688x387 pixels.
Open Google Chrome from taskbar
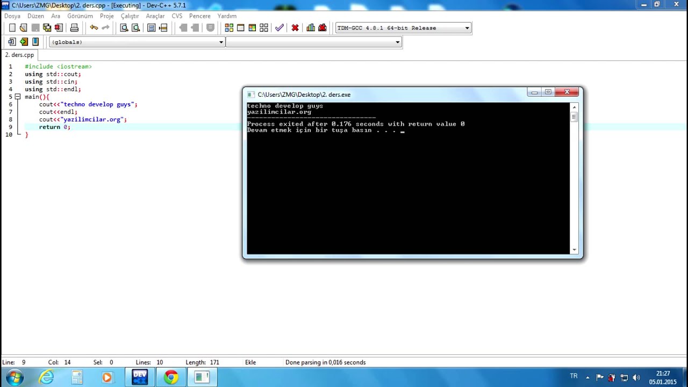tap(171, 377)
